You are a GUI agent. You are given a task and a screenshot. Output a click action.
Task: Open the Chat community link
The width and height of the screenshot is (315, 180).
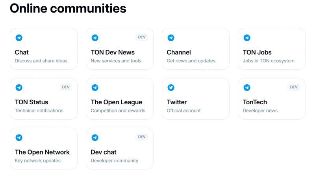point(22,53)
